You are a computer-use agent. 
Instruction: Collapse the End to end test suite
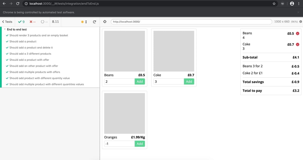[x=17, y=29]
